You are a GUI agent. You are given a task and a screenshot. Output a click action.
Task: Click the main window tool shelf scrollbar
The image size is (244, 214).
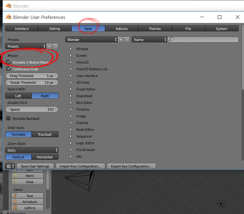click(48, 180)
